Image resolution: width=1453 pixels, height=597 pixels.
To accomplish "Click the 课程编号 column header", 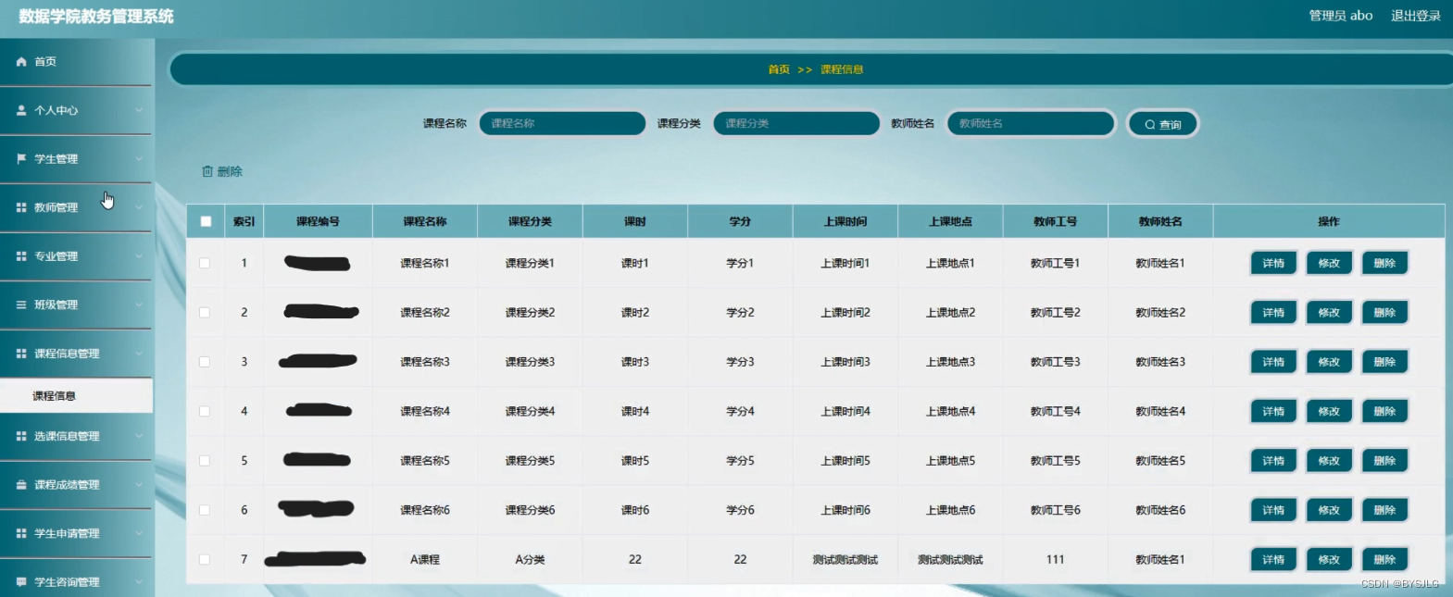I will tap(318, 221).
